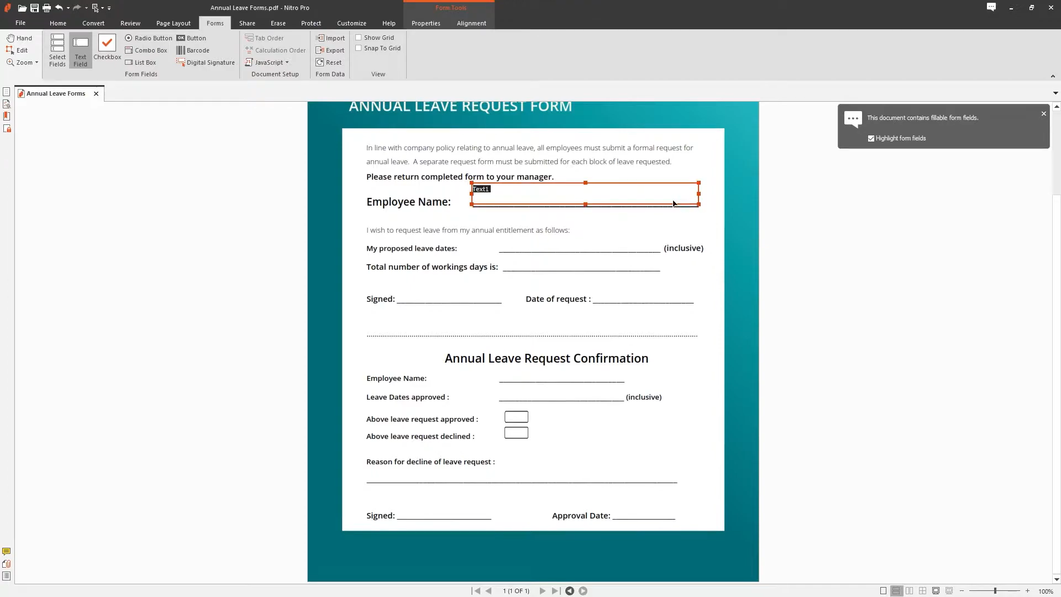Open the Undo history dropdown arrow
Image resolution: width=1061 pixels, height=597 pixels.
click(x=68, y=8)
